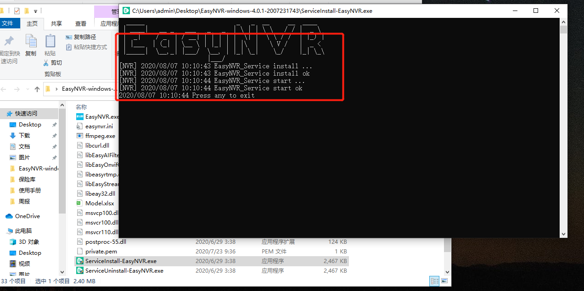
Task: Click navigation pane scrollbar down arrow
Action: tap(62, 272)
